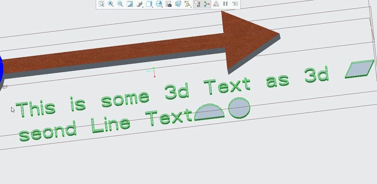Open the rendering options sphere dropdown
The height and width of the screenshot is (184, 377).
140,4
